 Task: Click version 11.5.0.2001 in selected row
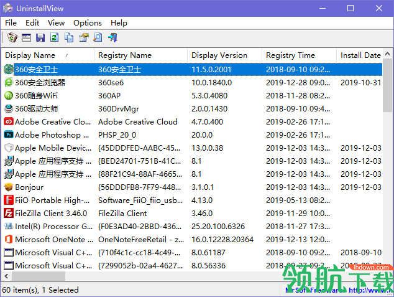pos(211,70)
